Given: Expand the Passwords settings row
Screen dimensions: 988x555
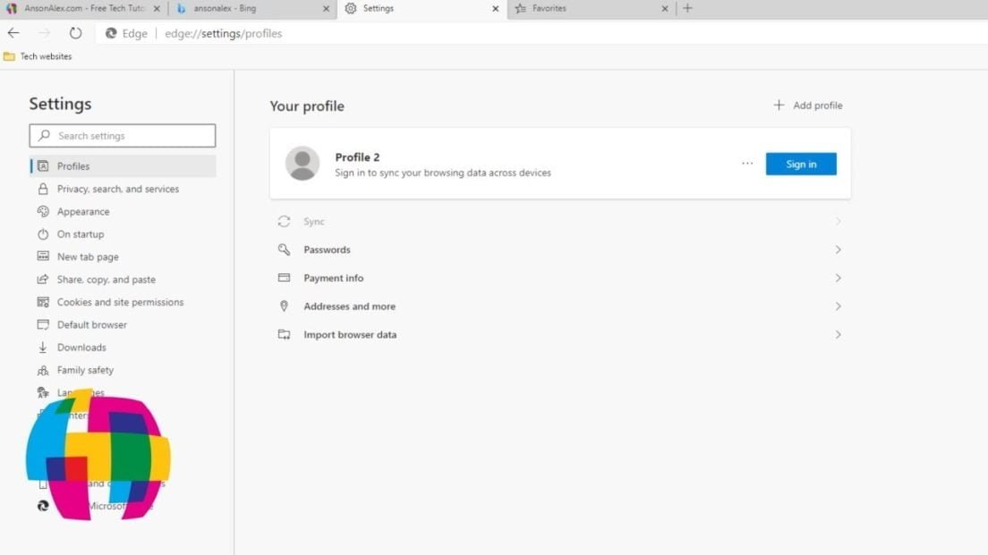Looking at the screenshot, I should pyautogui.click(x=839, y=249).
